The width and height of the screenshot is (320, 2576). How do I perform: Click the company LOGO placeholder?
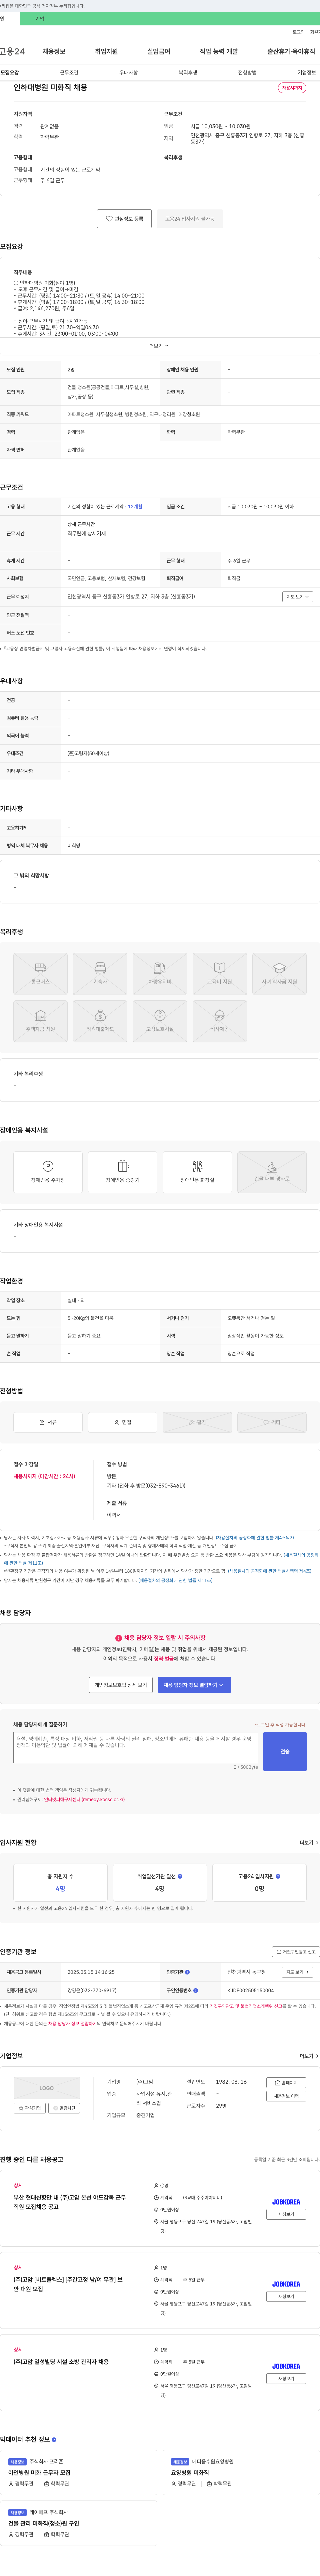click(x=47, y=2088)
